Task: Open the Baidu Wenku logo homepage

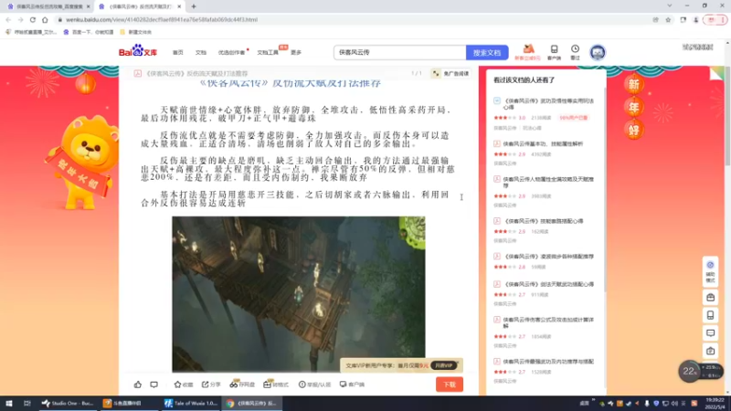Action: tap(138, 51)
